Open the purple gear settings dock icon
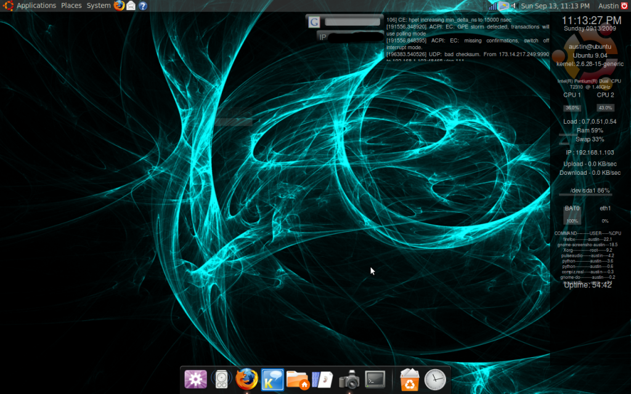This screenshot has height=394, width=631. coord(195,379)
